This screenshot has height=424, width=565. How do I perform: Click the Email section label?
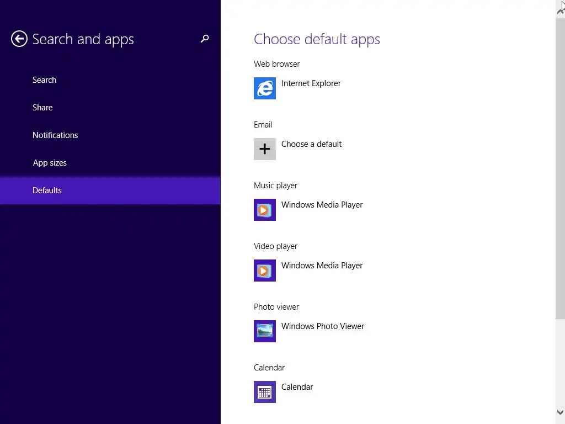pyautogui.click(x=263, y=125)
